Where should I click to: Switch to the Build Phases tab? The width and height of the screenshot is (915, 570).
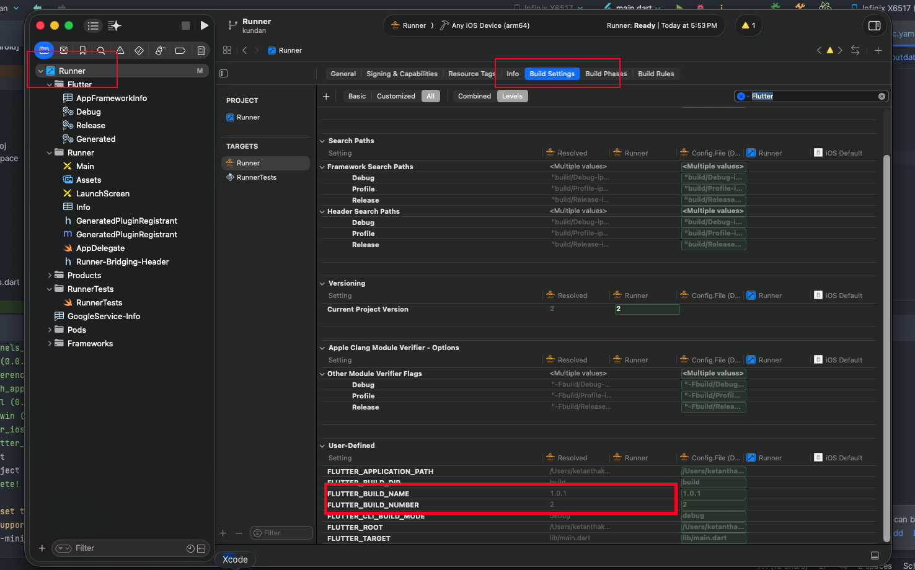click(606, 74)
